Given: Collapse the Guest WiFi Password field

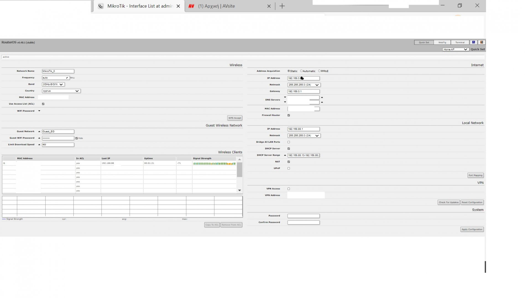Looking at the screenshot, I should click(39, 138).
